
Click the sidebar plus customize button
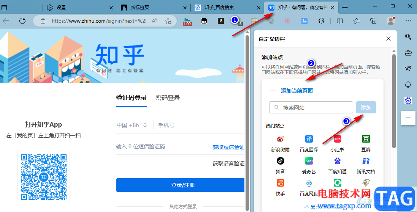(408, 118)
